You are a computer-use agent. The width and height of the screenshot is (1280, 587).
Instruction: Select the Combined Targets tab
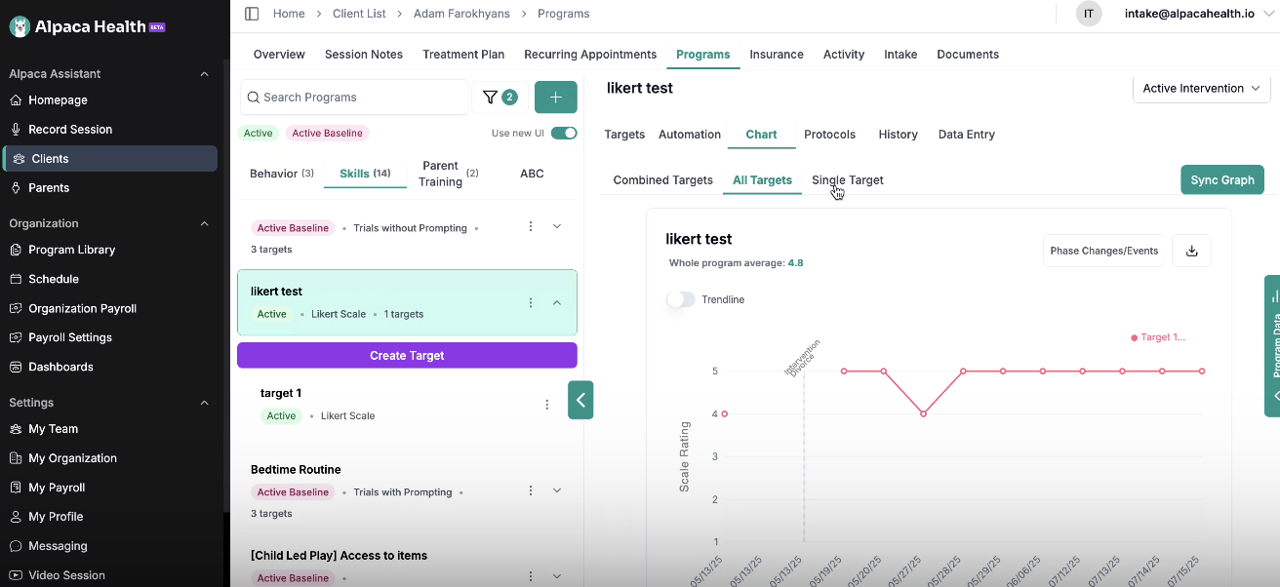[662, 180]
